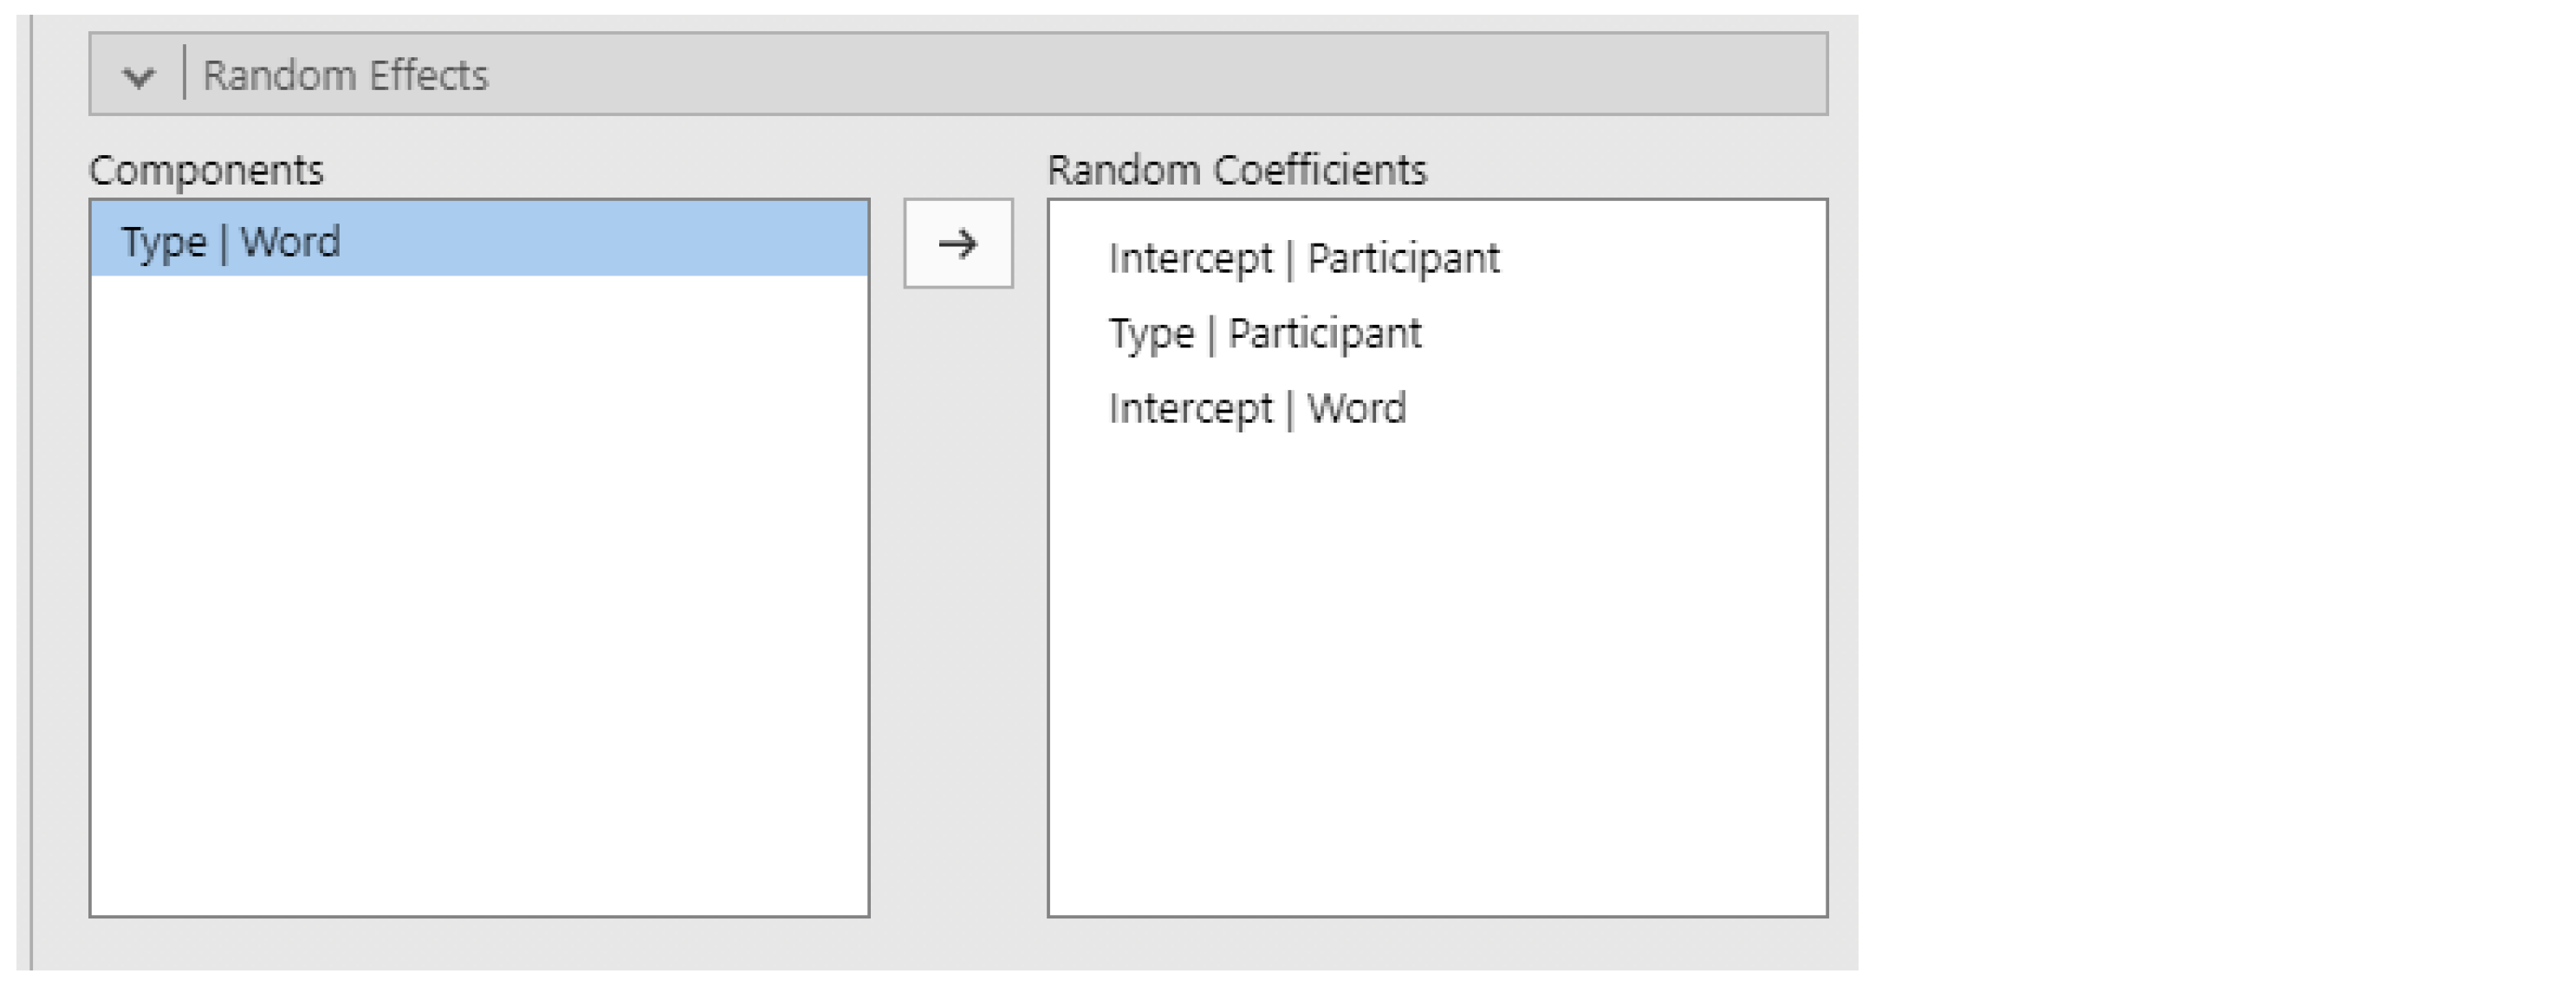Click the word 'Participant' in the first coefficient
The image size is (2576, 993).
1403,258
